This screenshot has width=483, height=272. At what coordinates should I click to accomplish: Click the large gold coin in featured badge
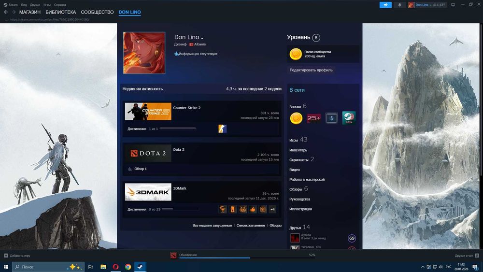coord(296,54)
